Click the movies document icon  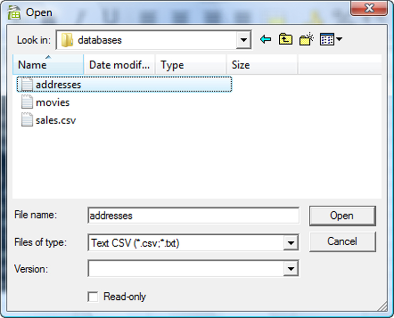[27, 102]
